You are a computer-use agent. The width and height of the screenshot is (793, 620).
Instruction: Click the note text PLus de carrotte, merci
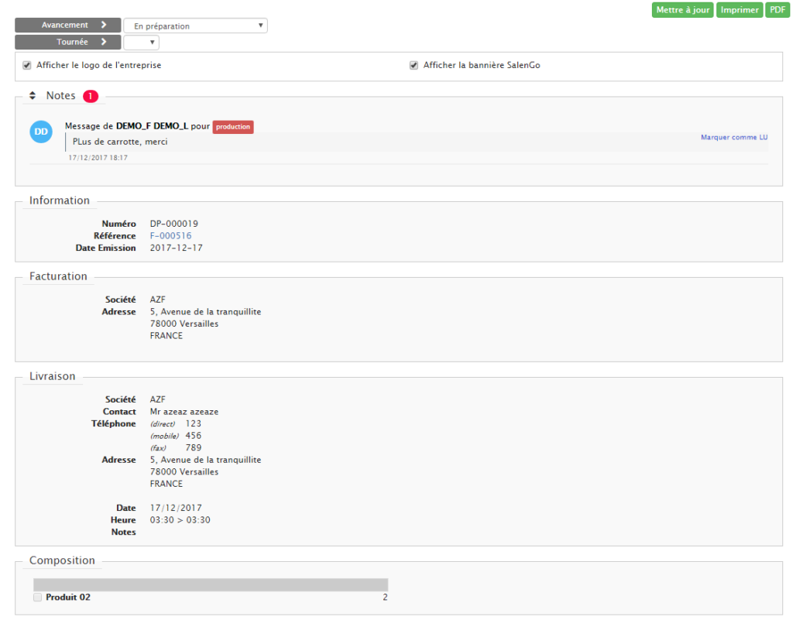pos(120,142)
